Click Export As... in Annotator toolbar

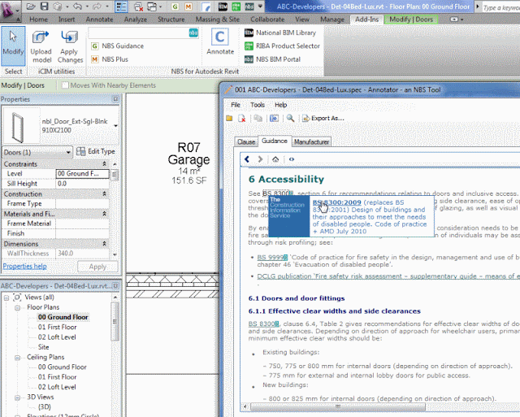[x=323, y=118]
